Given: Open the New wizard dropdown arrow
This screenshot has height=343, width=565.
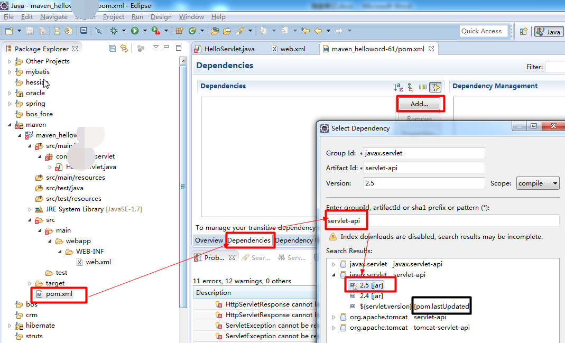Looking at the screenshot, I should pos(19,31).
